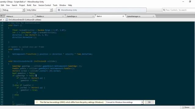Switch to the GameManager.cs tab

pyautogui.click(x=133, y=16)
